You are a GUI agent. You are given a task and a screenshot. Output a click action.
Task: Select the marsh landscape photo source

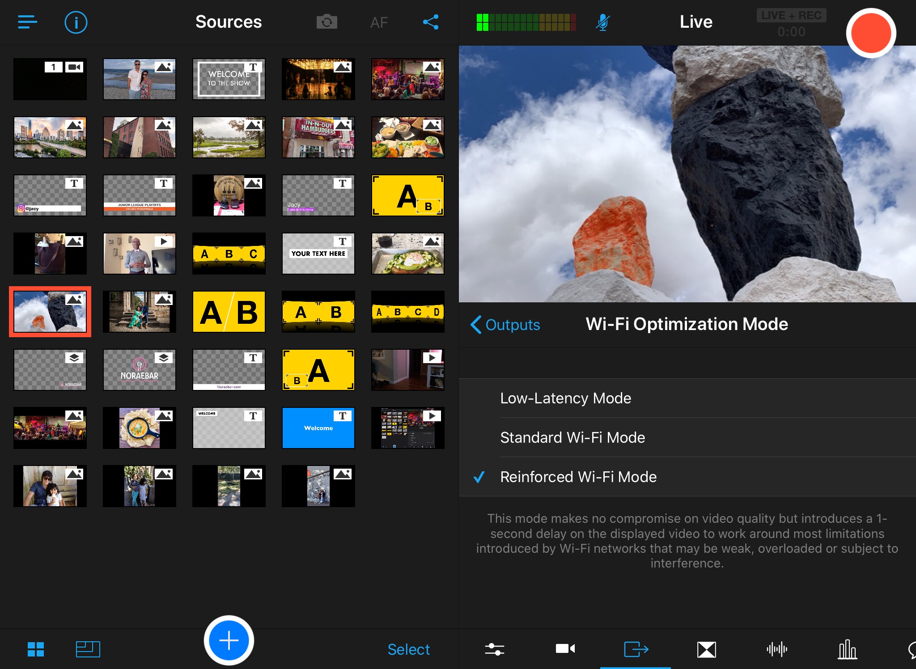pos(229,137)
